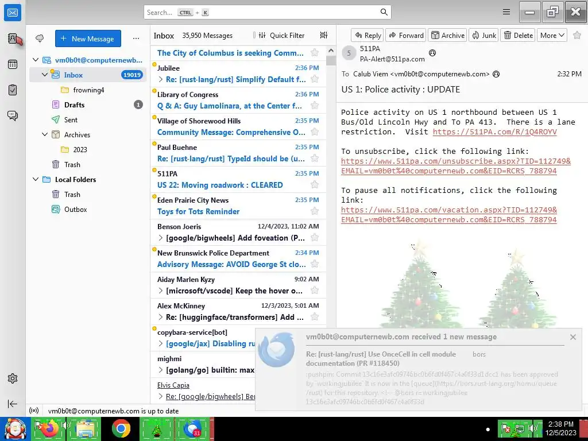588x441 pixels.
Task: Open the Chat space
Action: [x=13, y=115]
